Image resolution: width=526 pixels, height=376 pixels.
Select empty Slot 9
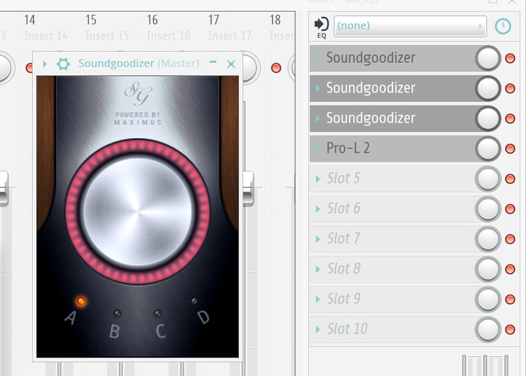pos(392,299)
